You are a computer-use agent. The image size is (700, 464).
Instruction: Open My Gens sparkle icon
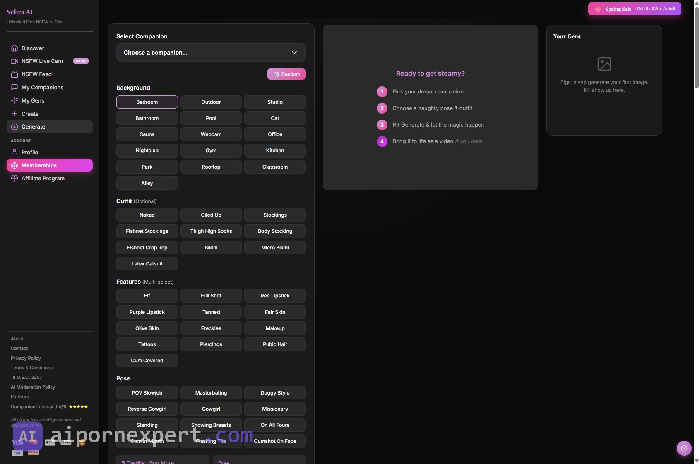14,100
